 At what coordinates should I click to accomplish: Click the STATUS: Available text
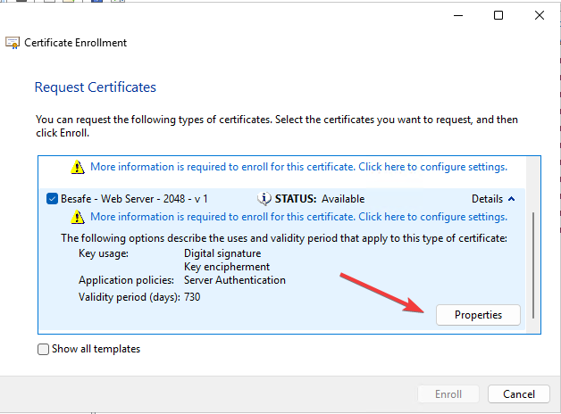tap(320, 199)
